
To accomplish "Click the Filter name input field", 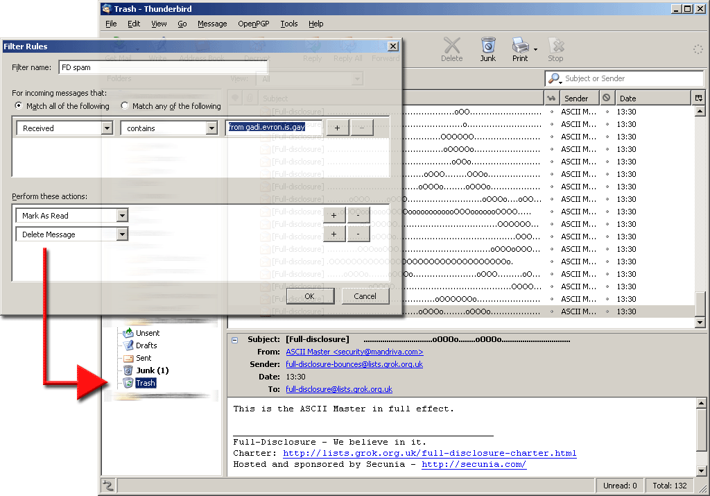I will click(163, 67).
